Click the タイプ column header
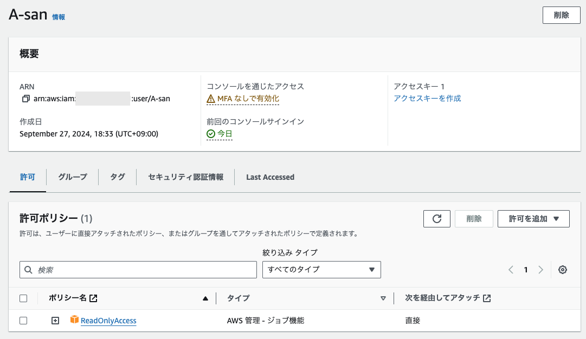The width and height of the screenshot is (586, 339). 238,298
